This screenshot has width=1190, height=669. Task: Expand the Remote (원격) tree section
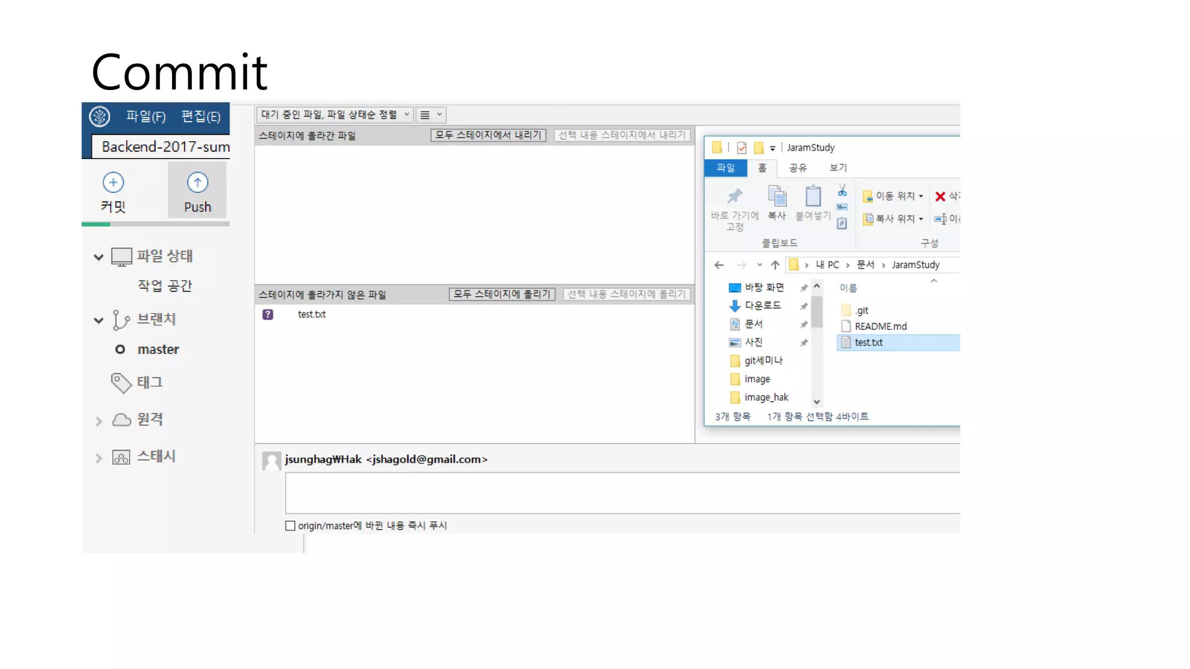tap(98, 421)
